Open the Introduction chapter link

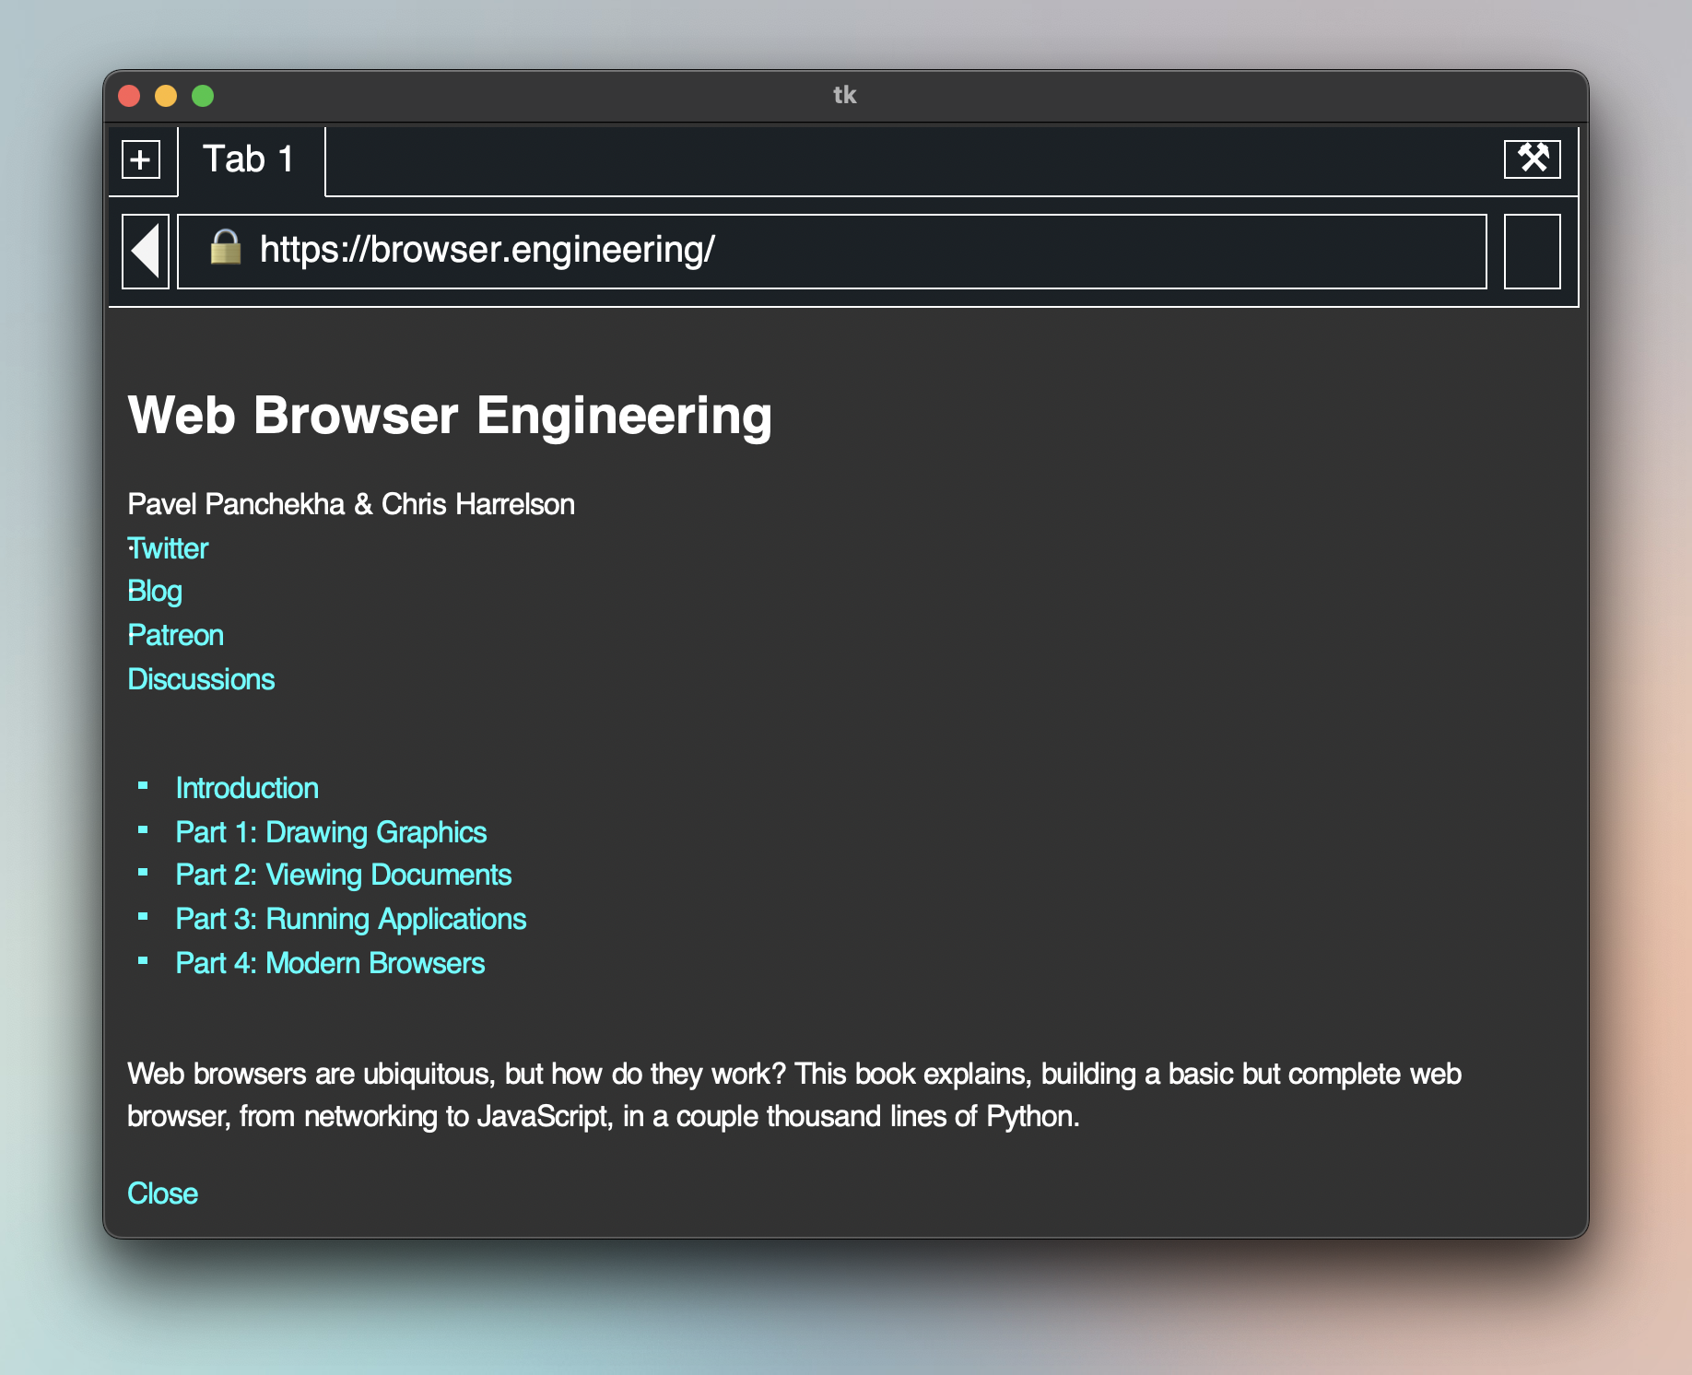pyautogui.click(x=247, y=788)
